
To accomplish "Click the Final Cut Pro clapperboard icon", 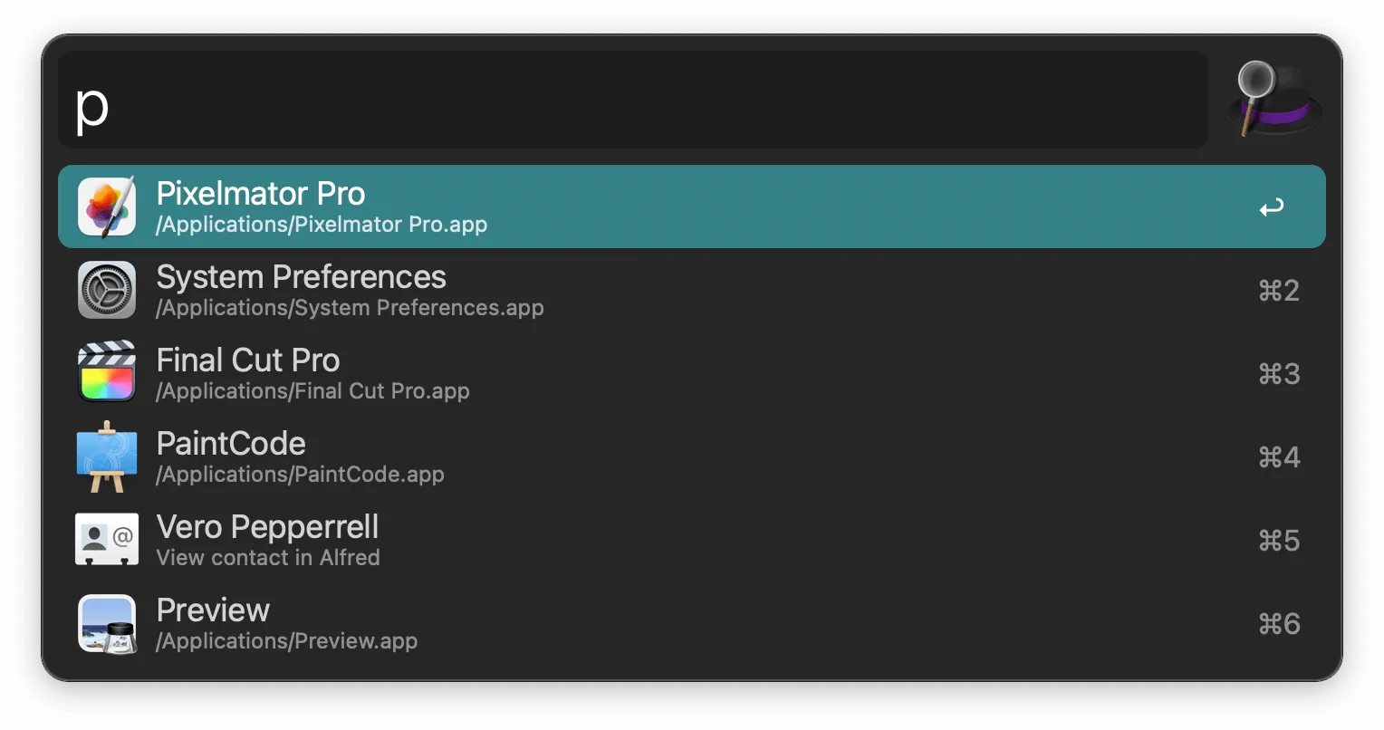I will pos(107,373).
